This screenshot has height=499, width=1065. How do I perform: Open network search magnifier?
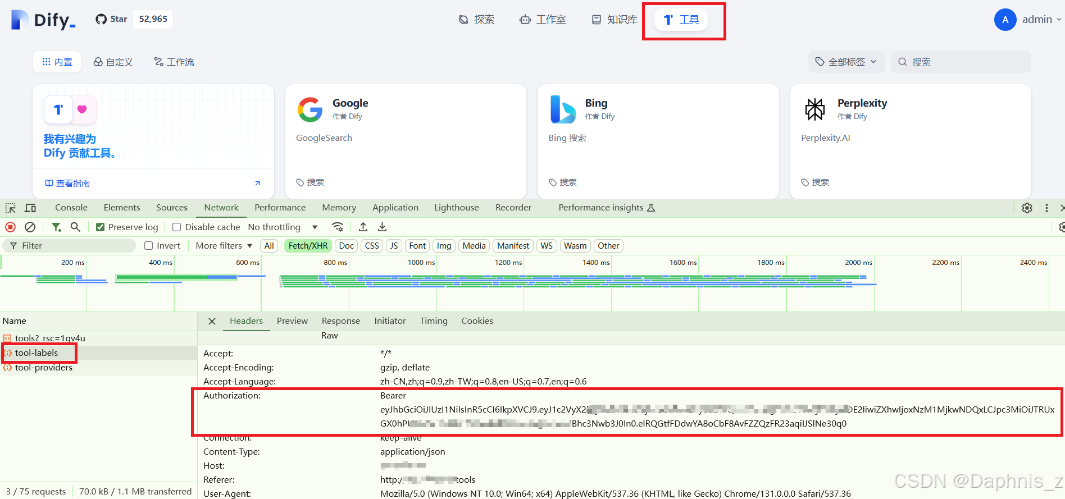coord(75,227)
